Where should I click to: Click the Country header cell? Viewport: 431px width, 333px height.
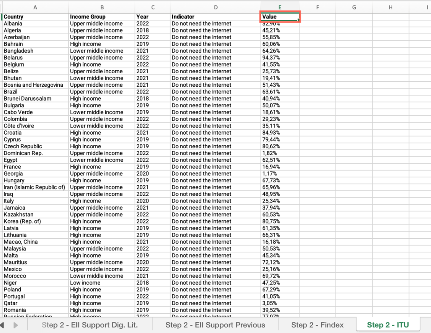pos(35,17)
